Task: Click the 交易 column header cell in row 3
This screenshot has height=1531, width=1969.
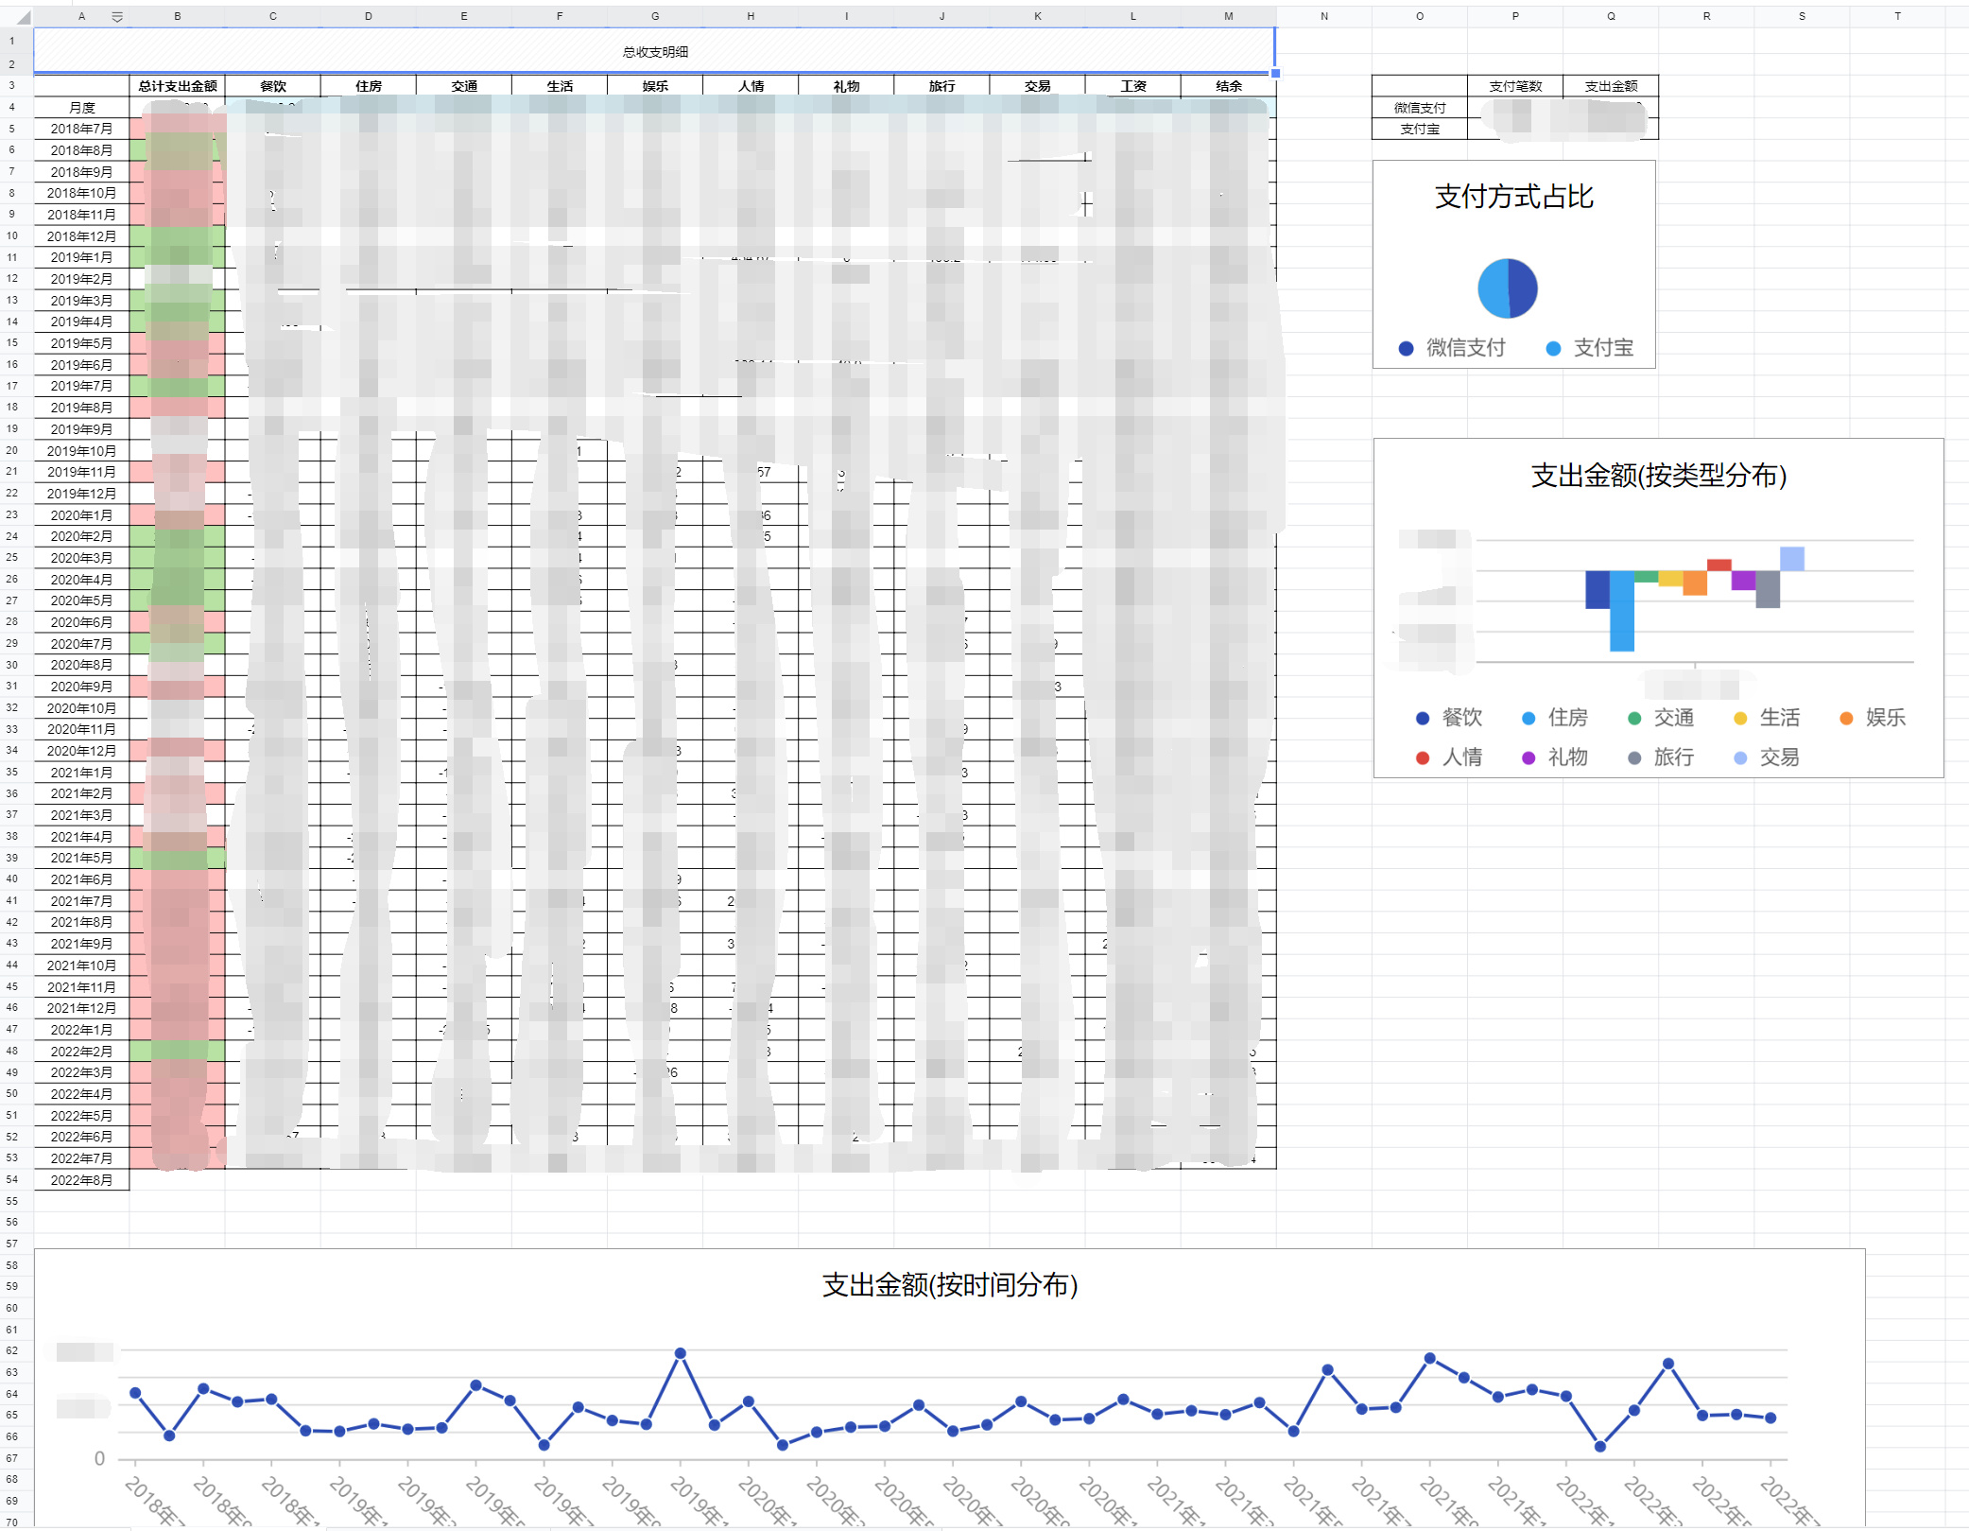Action: pos(1037,86)
